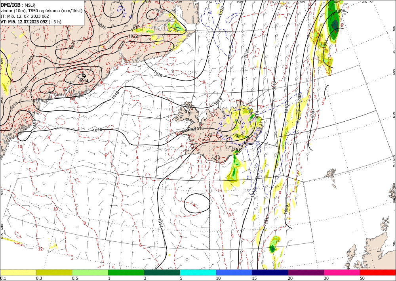Screen dimensions: 396x281
Task: Click the legend value '0.3'
Action: pos(39,278)
